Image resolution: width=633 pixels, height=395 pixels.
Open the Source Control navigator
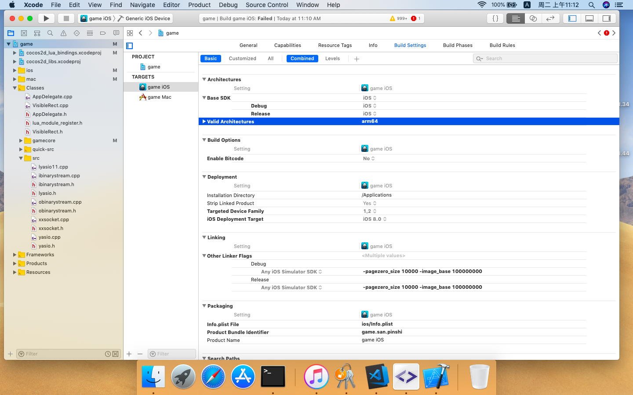coord(24,33)
